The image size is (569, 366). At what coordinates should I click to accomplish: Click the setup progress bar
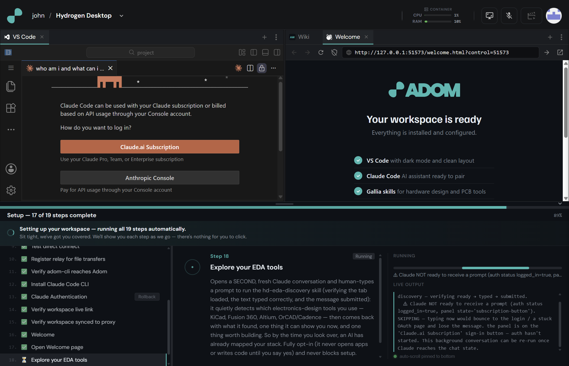[284, 207]
